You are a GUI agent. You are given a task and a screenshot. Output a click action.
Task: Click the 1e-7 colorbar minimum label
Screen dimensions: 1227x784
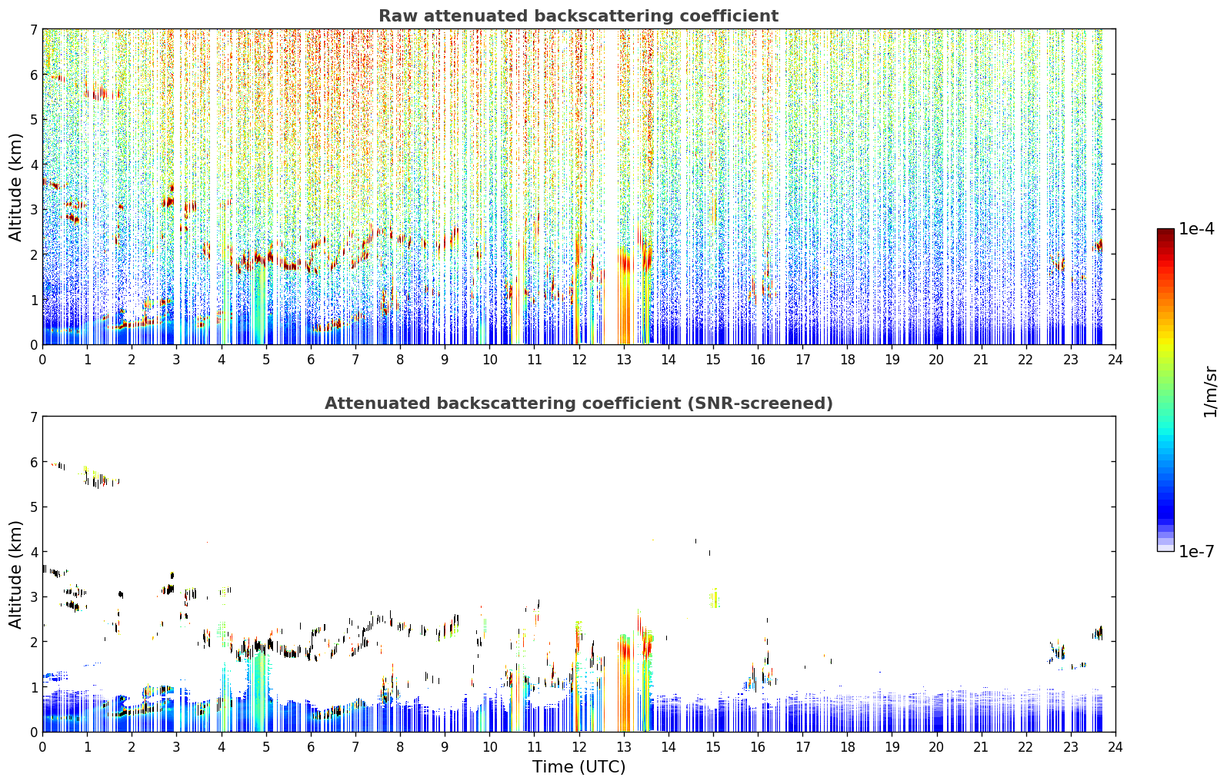pos(1197,551)
